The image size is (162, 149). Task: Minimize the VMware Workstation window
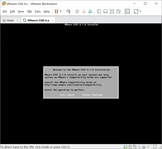134,3
